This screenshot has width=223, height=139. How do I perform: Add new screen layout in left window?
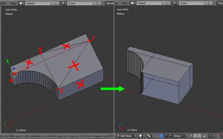[53, 3]
